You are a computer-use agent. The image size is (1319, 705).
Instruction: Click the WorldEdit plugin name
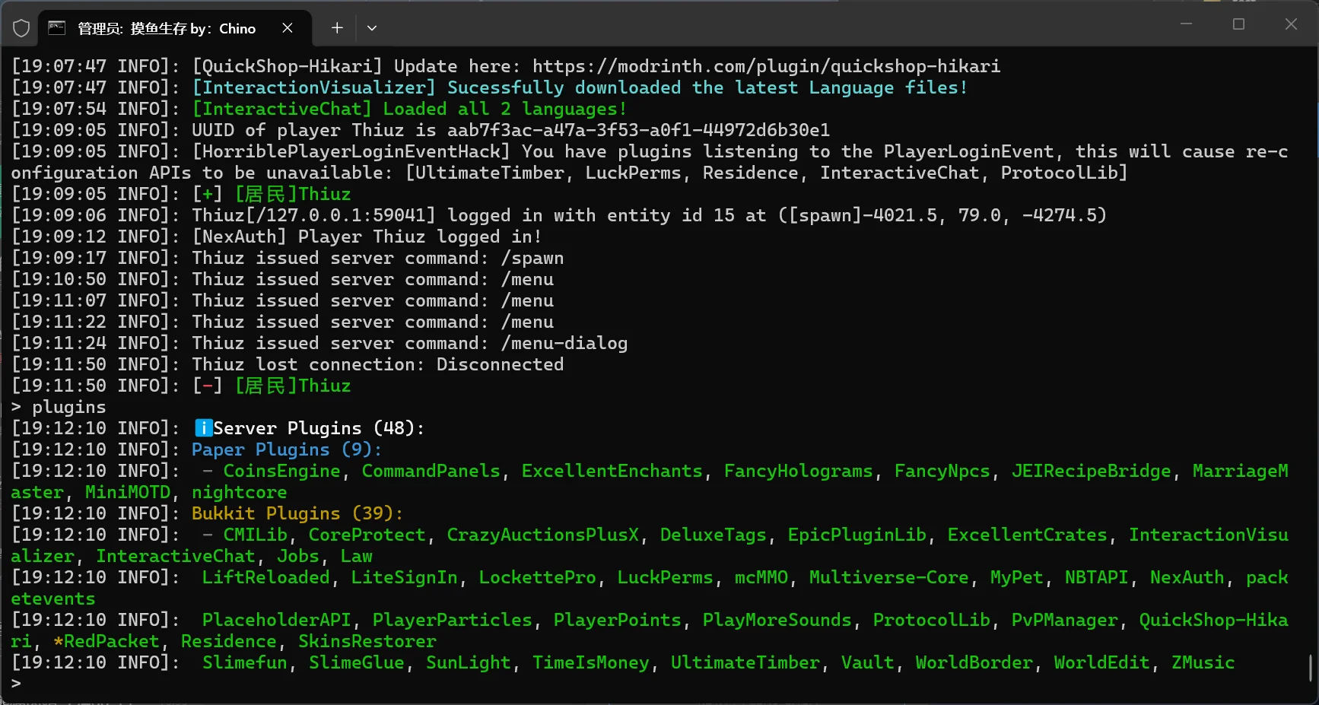(1101, 662)
